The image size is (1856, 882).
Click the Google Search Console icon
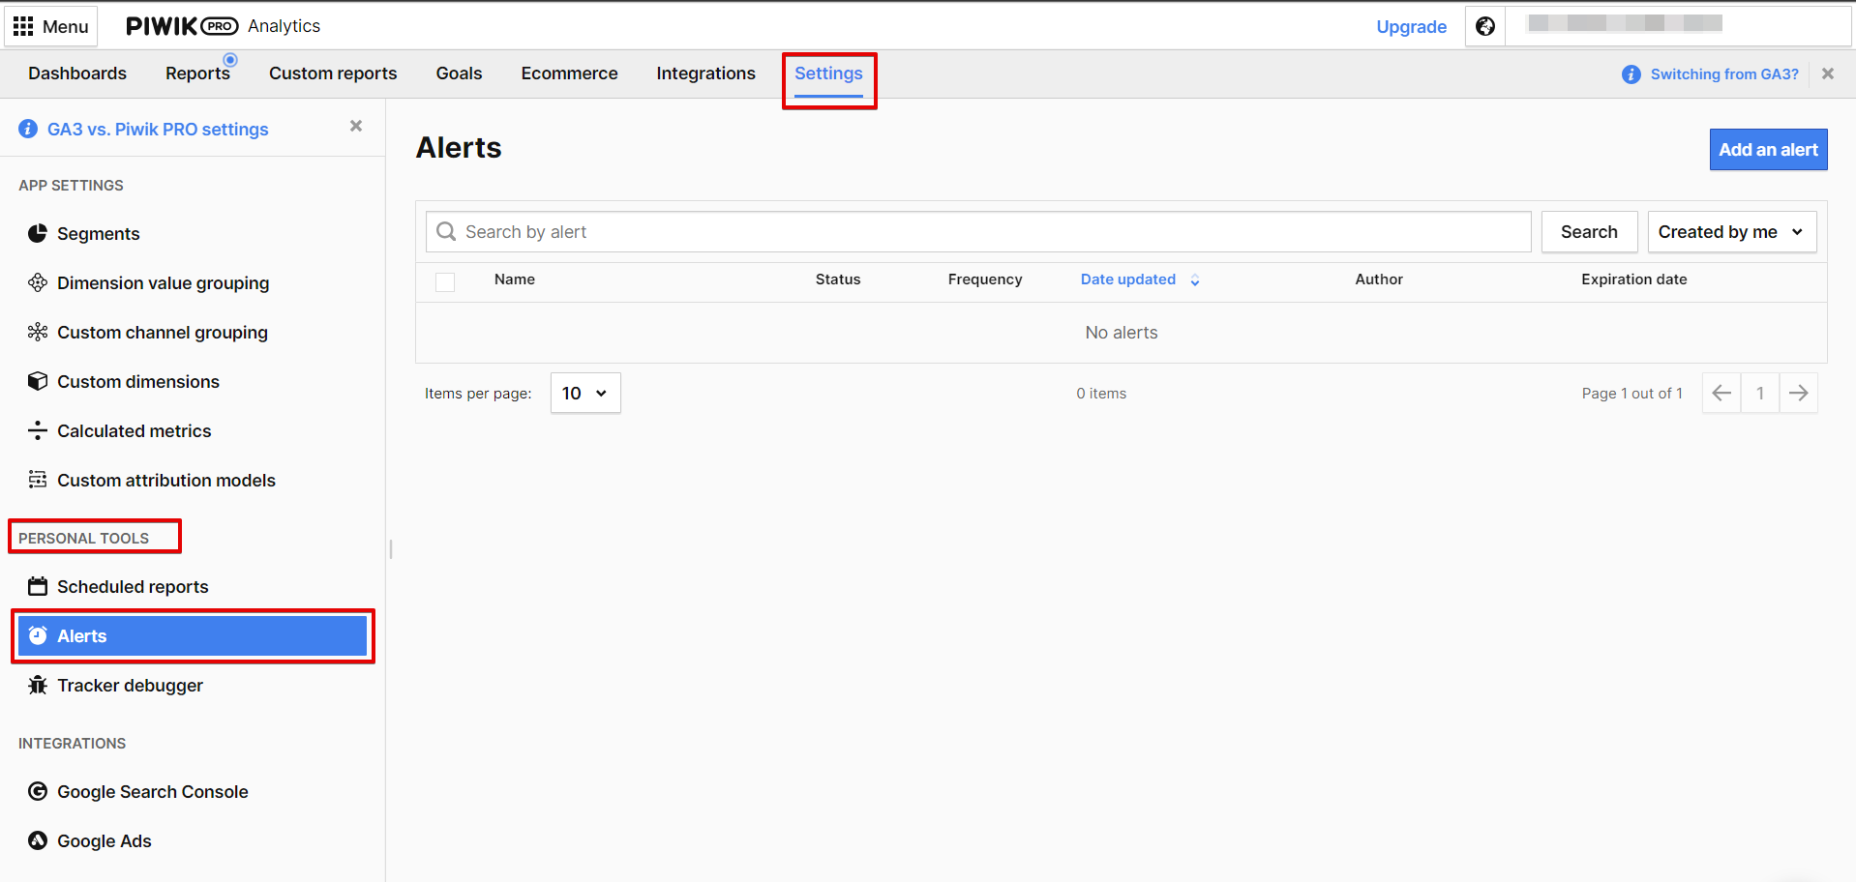pyautogui.click(x=38, y=791)
